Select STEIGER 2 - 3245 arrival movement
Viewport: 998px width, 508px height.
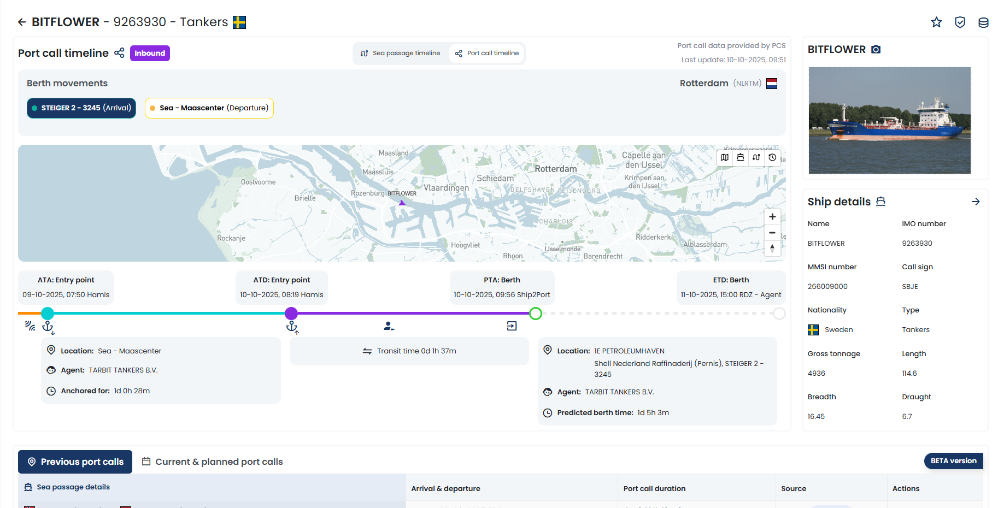pos(81,108)
